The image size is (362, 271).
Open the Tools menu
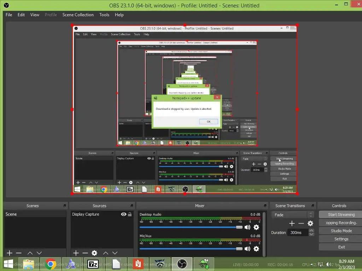[x=104, y=15]
